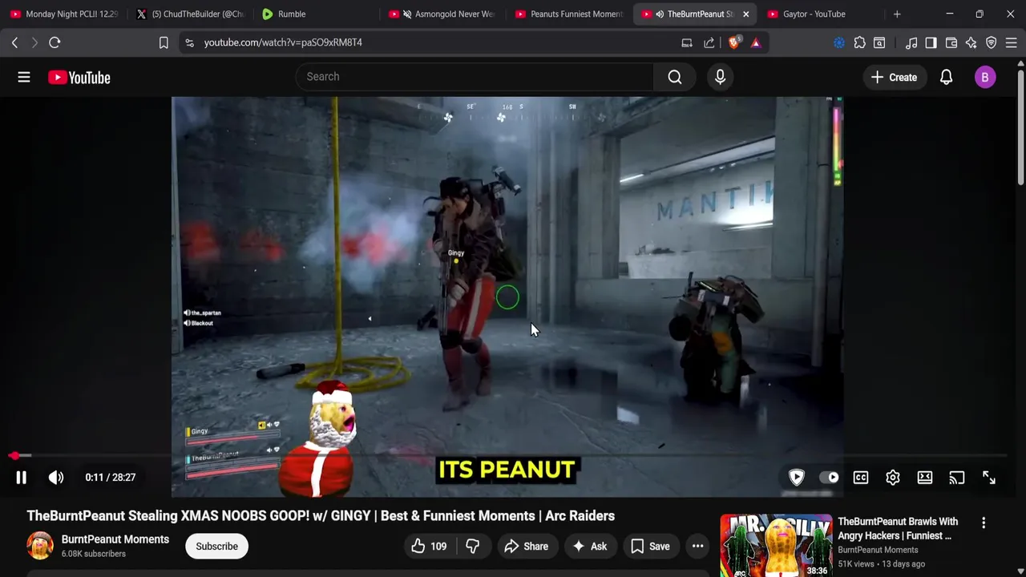
Task: View site information icon in the address bar
Action: (189, 42)
